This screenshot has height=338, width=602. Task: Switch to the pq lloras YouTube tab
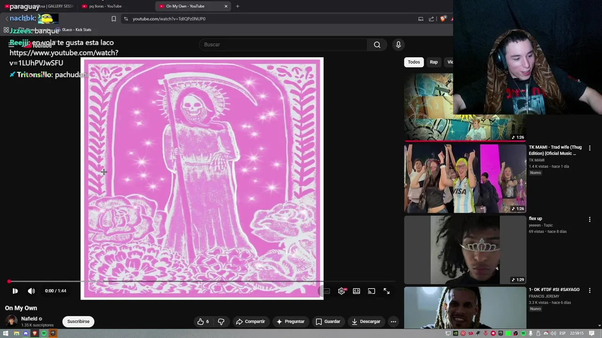[x=105, y=6]
